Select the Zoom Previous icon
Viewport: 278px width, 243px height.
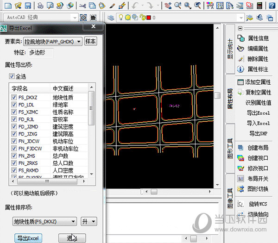197,6
